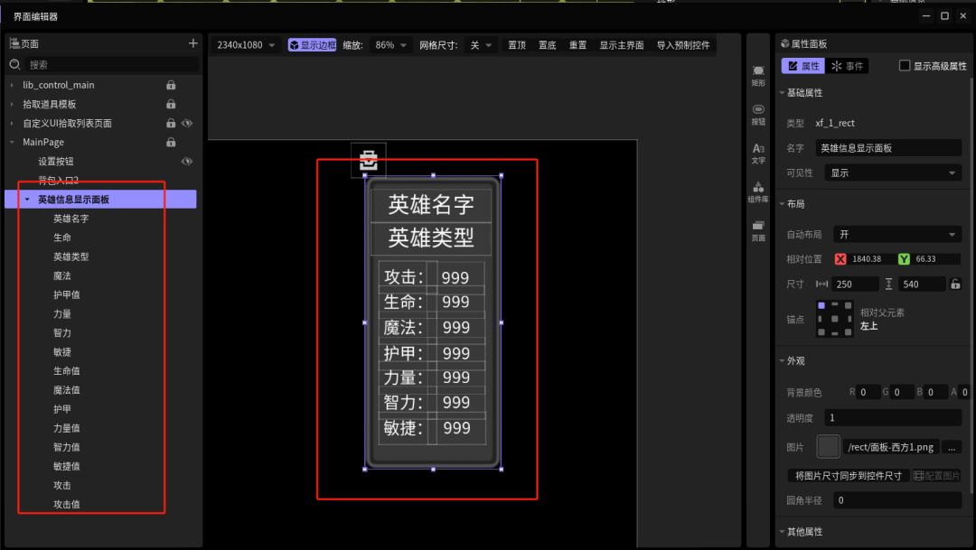Add a new page with the plus icon
Screen dimensions: 976x550
(193, 43)
